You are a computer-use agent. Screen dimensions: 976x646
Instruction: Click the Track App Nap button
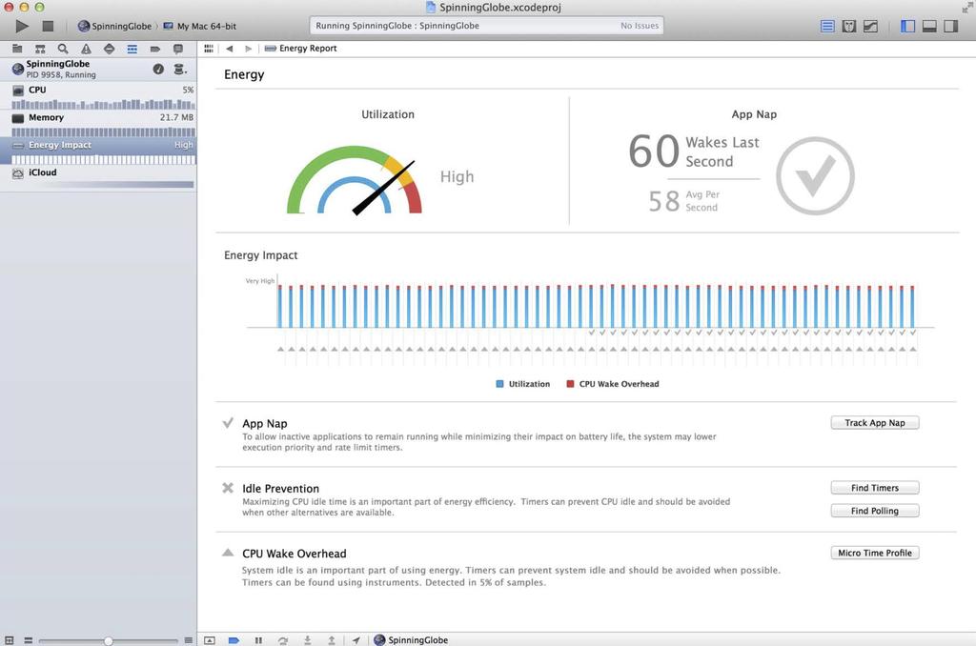pyautogui.click(x=875, y=423)
